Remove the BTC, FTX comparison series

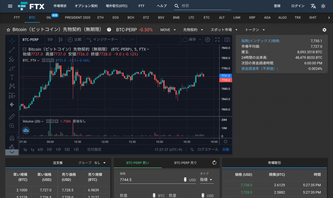coord(52,60)
